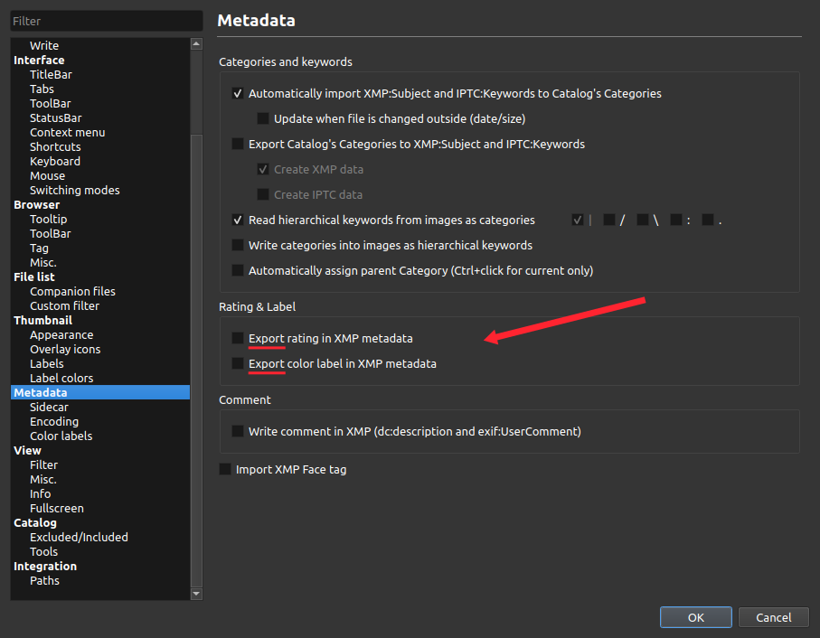Check Automatically assign parent Category
The image size is (820, 638).
coord(238,270)
